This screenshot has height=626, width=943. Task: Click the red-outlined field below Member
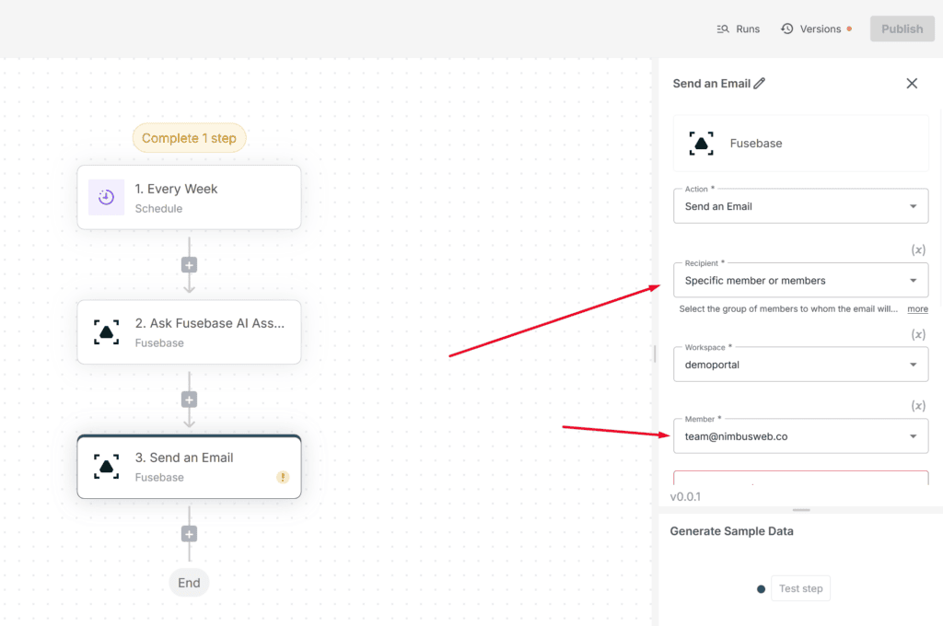tap(800, 478)
